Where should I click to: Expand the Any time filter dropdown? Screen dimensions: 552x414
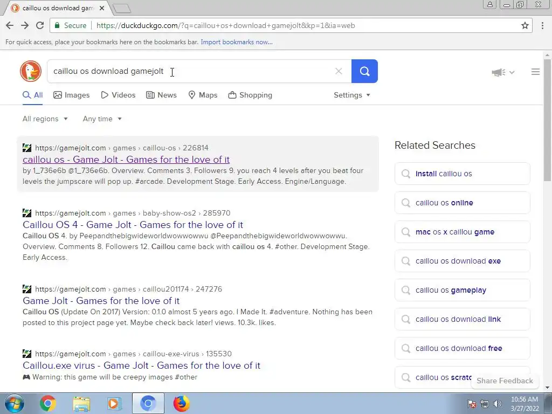(x=102, y=119)
